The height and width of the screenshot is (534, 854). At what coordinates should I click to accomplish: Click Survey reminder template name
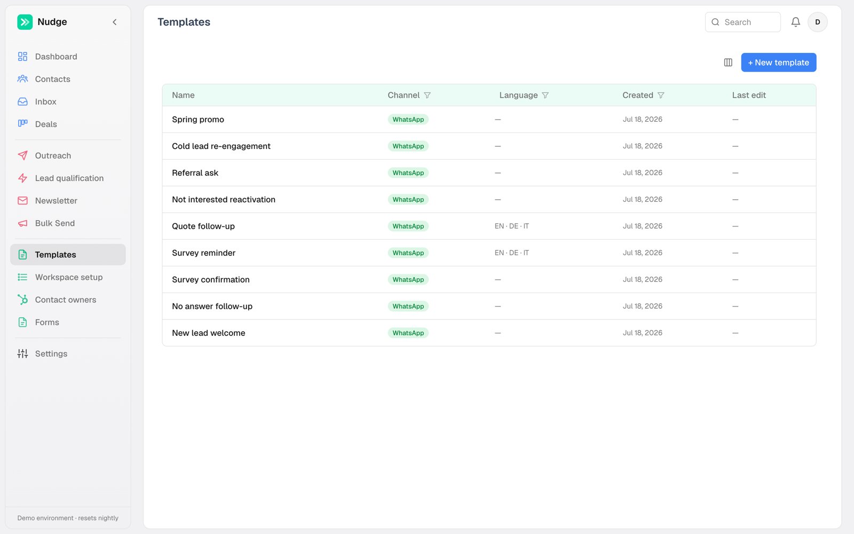point(203,253)
